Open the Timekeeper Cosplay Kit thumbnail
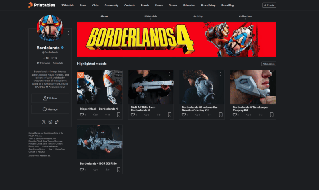The height and width of the screenshot is (190, 319). [253, 87]
